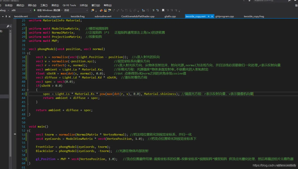
Task: Click 'return ambient + diffuse + spec;' on line 47
Action: (x=64, y=110)
